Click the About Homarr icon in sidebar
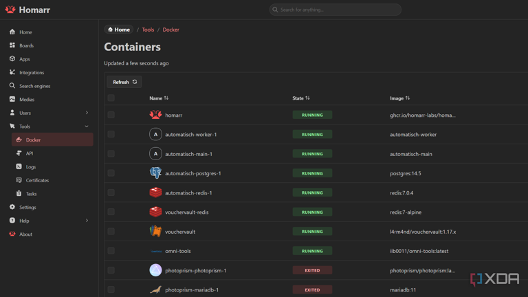Image resolution: width=528 pixels, height=297 pixels. 12,234
